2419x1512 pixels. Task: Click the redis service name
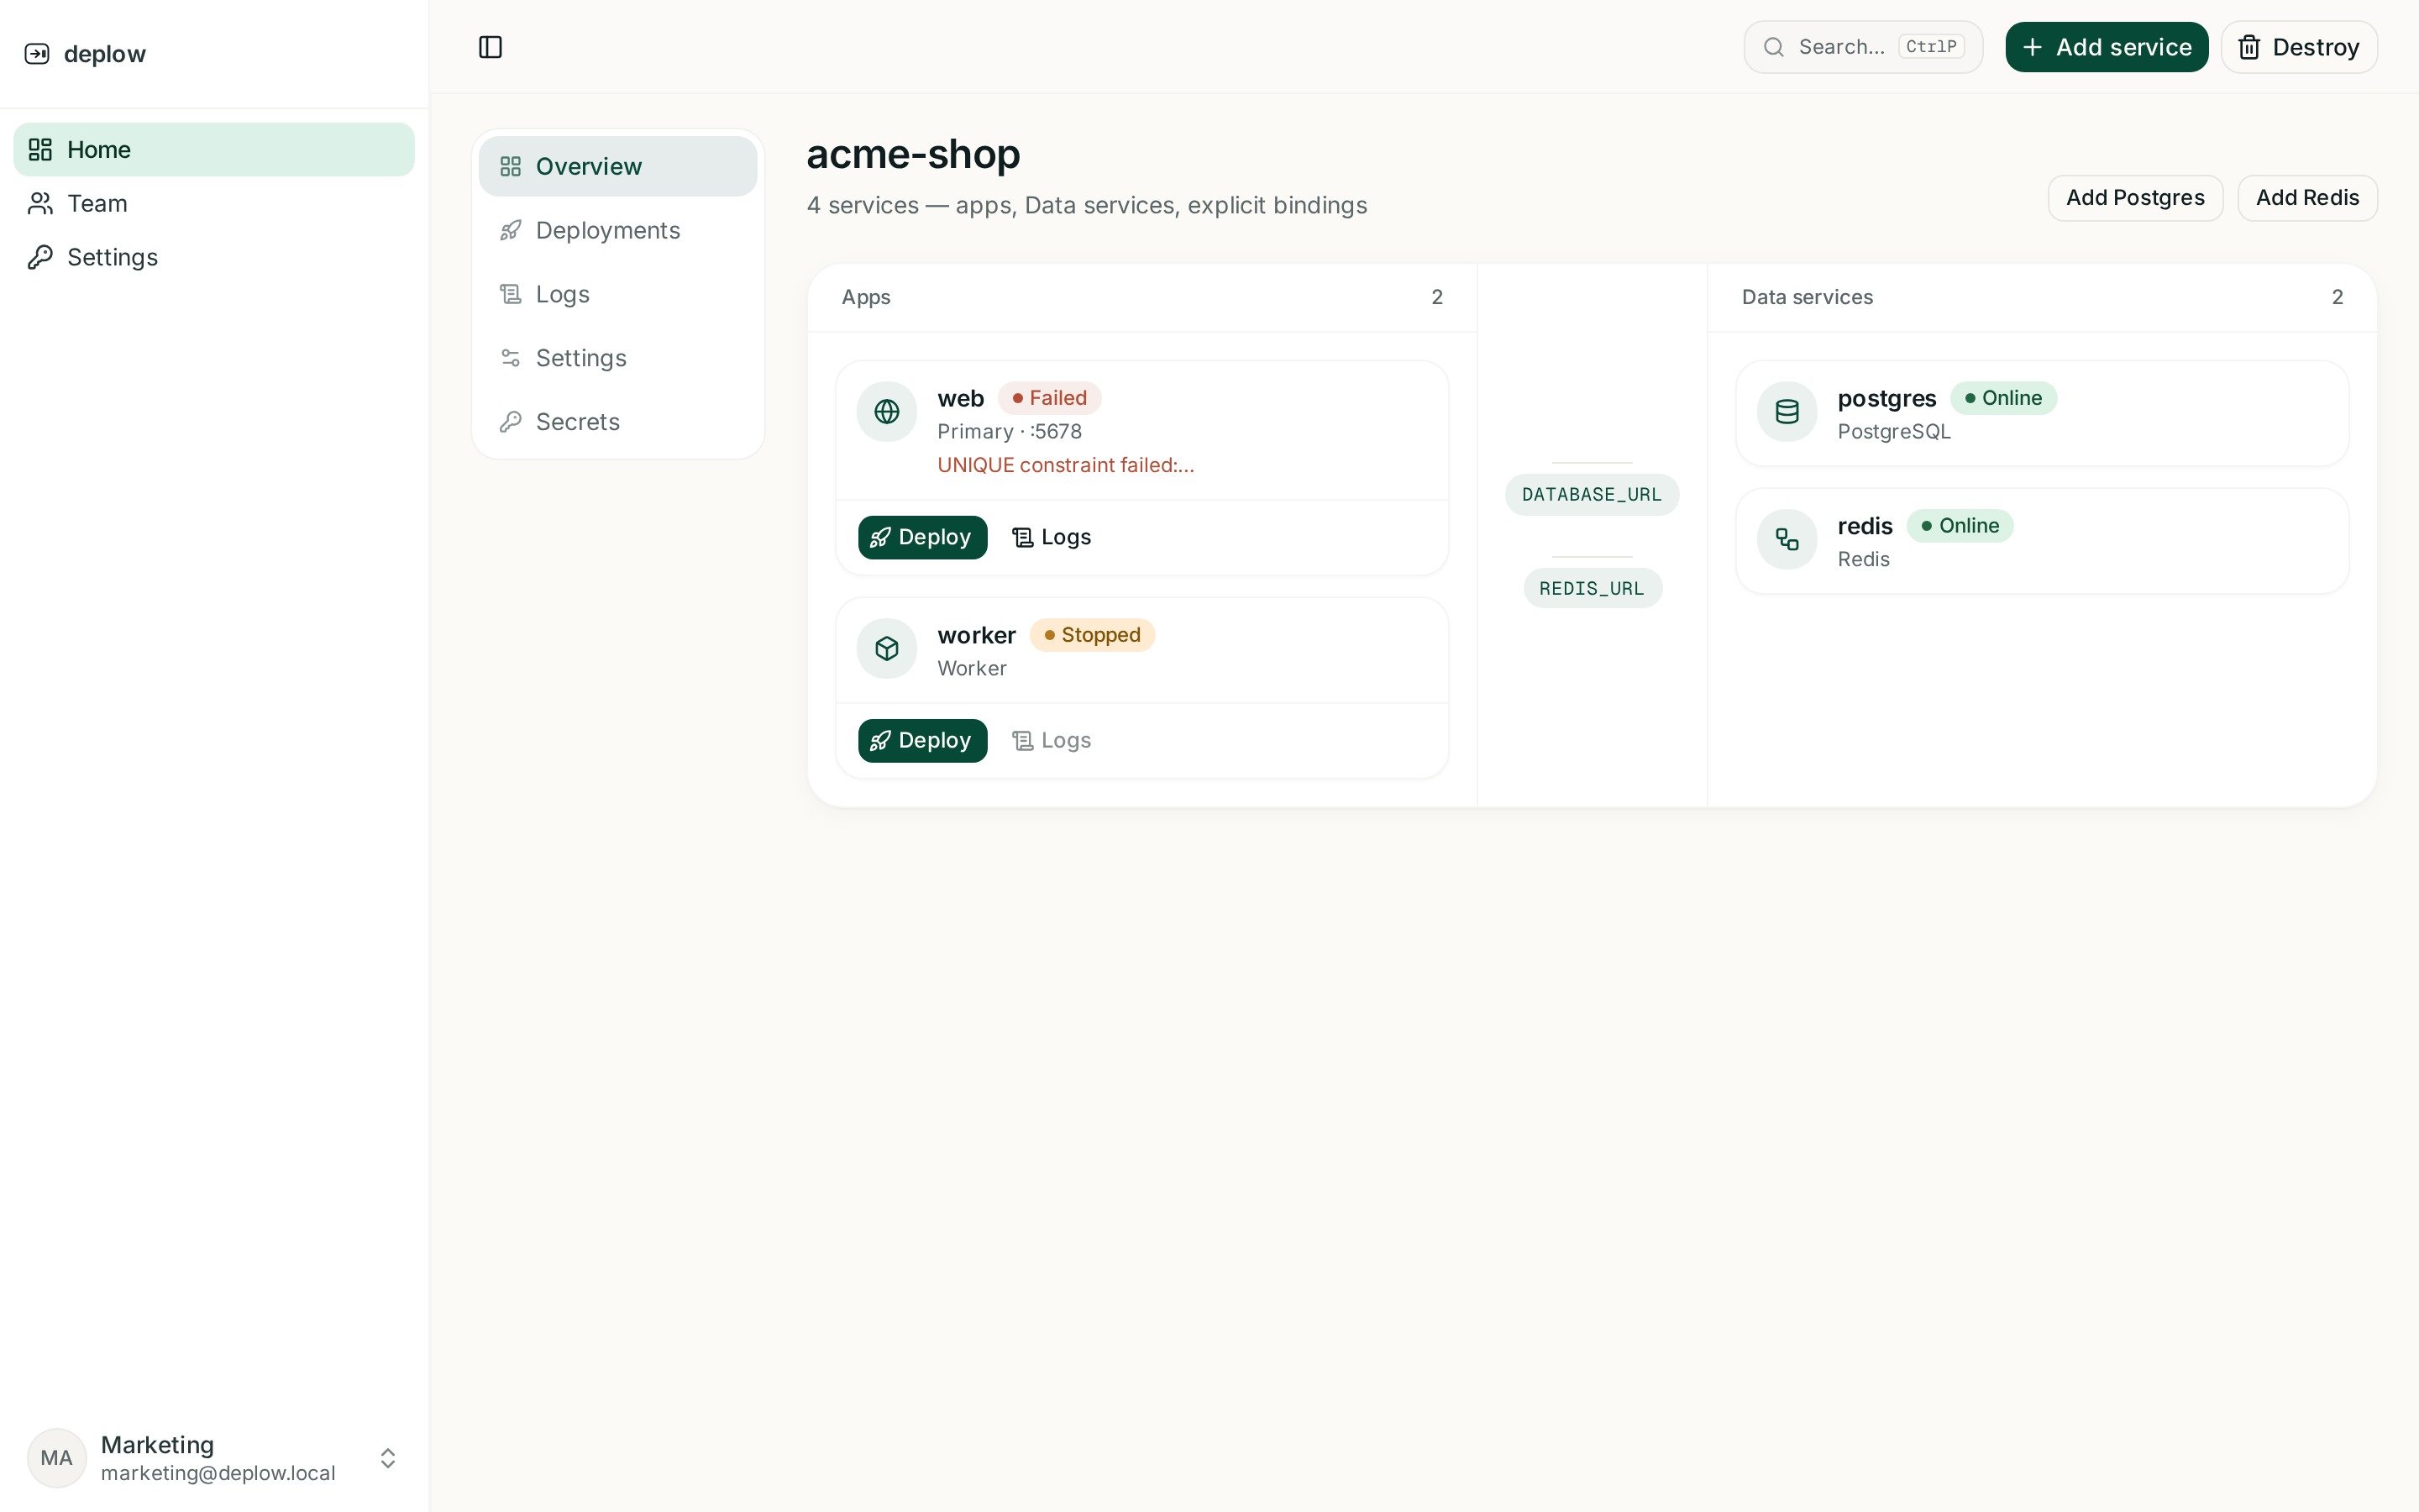[x=1865, y=526]
